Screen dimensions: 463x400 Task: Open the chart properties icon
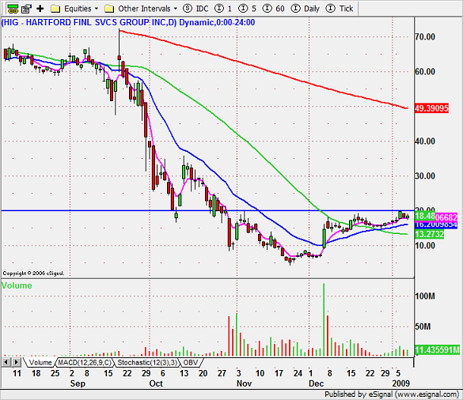(27, 9)
